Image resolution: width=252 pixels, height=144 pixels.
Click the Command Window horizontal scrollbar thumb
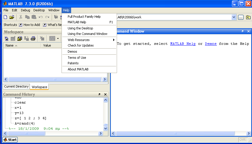(x=175, y=133)
